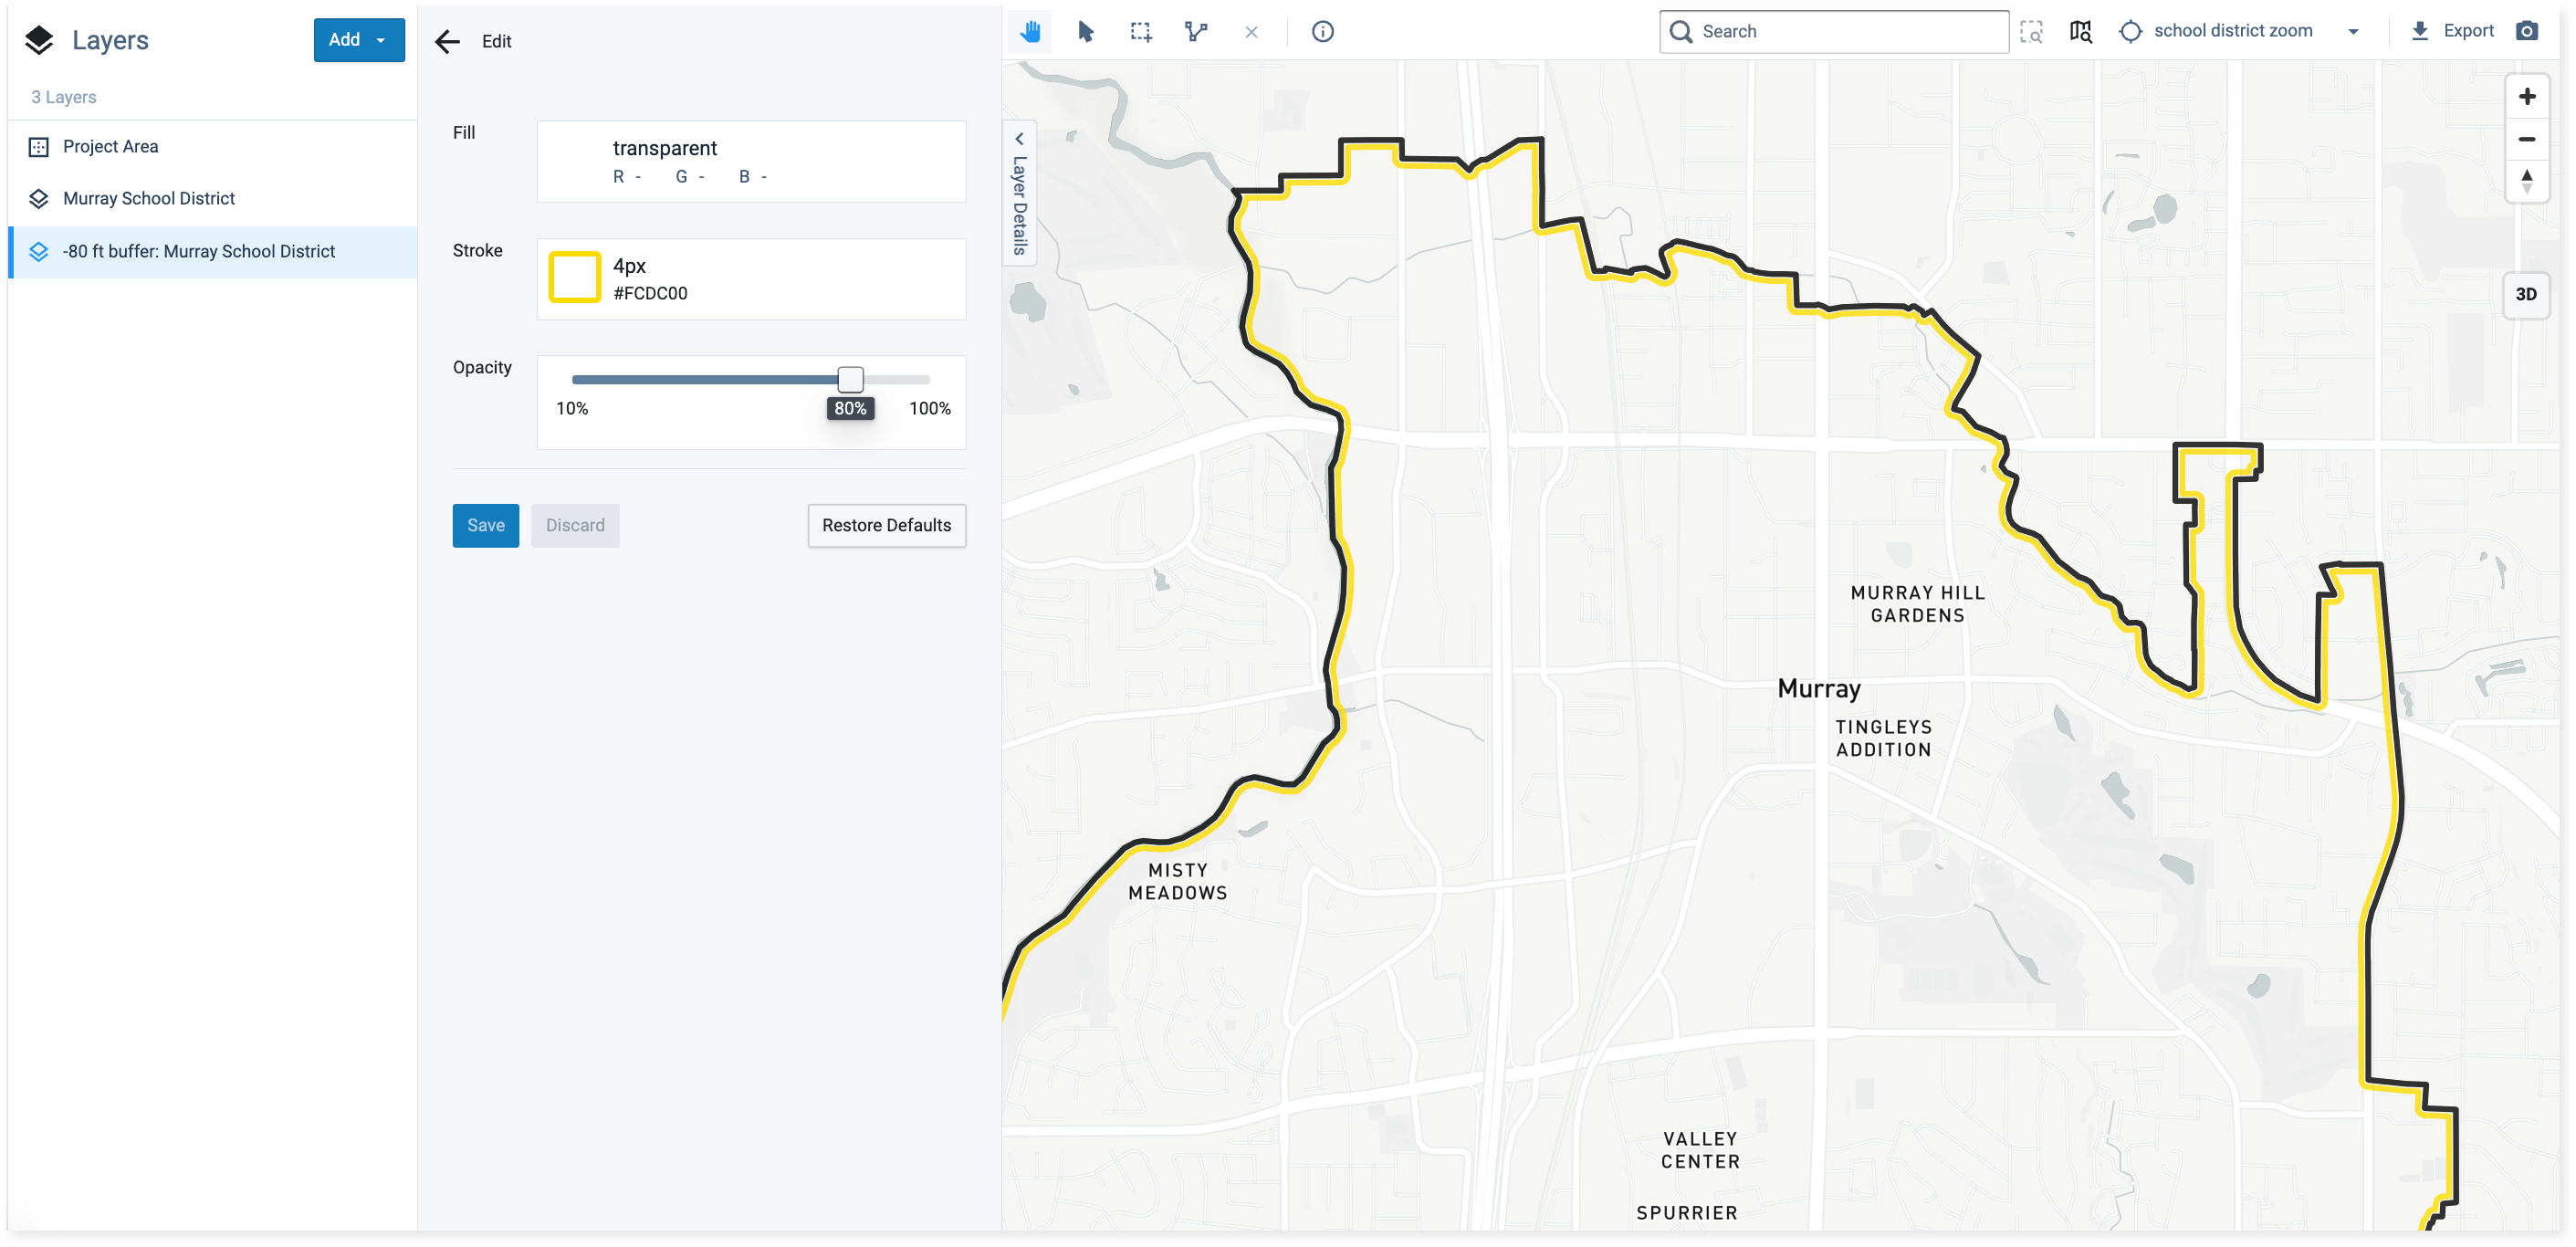
Task: Open the yellow stroke color swatch
Action: coord(574,278)
